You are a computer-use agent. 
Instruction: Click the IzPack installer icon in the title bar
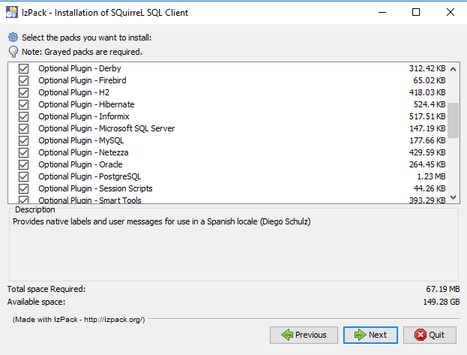point(12,12)
